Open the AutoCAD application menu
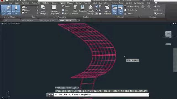The image size is (177, 99). 2,1
